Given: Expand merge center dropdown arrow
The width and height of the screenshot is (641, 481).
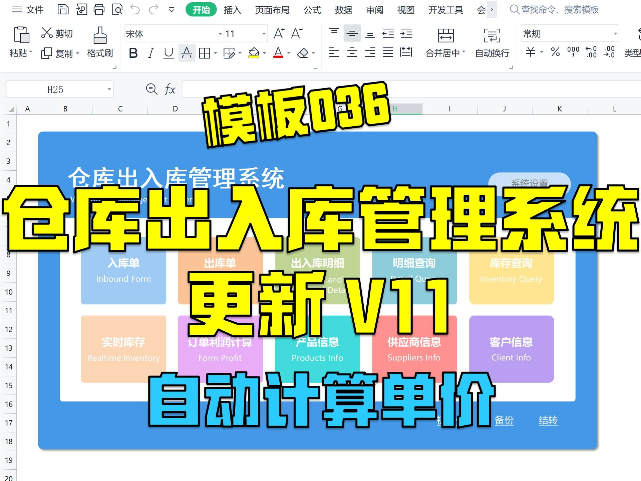Looking at the screenshot, I should pos(463,51).
